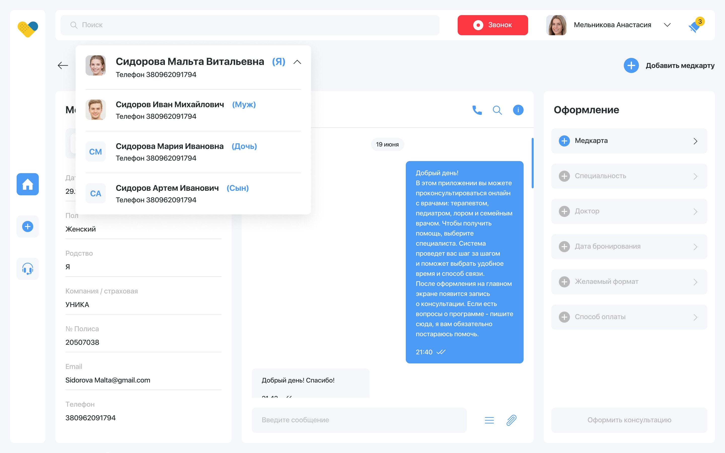Expand the Мельникова Анастасия account dropdown
Viewport: 725px width, 453px height.
click(667, 25)
